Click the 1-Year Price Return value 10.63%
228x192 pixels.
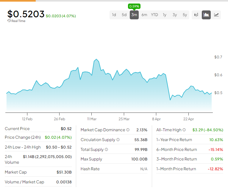click(216, 140)
